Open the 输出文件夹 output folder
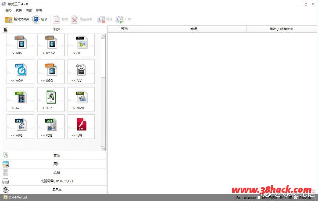Screen dimensions: 318x201 click(x=17, y=19)
